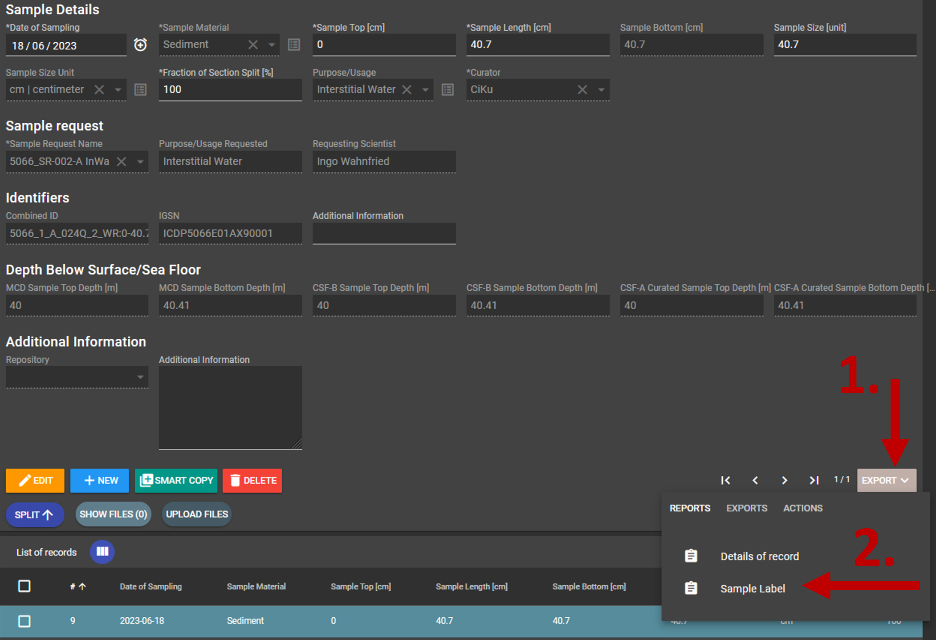936x640 pixels.
Task: Go to the next record with the arrow
Action: (x=785, y=480)
